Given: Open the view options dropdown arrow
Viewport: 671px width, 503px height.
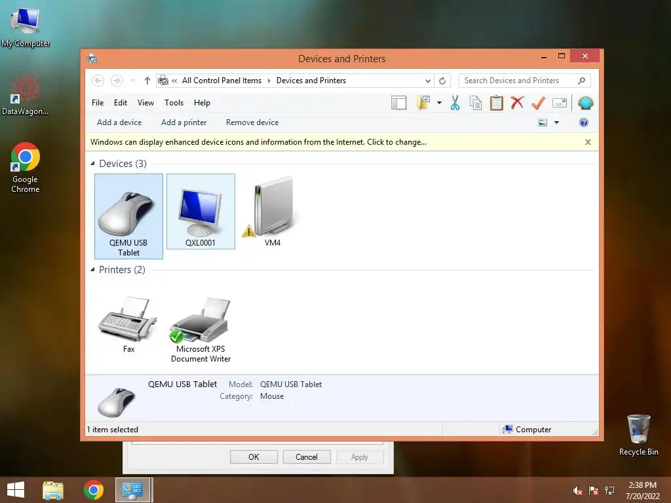Looking at the screenshot, I should pyautogui.click(x=557, y=122).
